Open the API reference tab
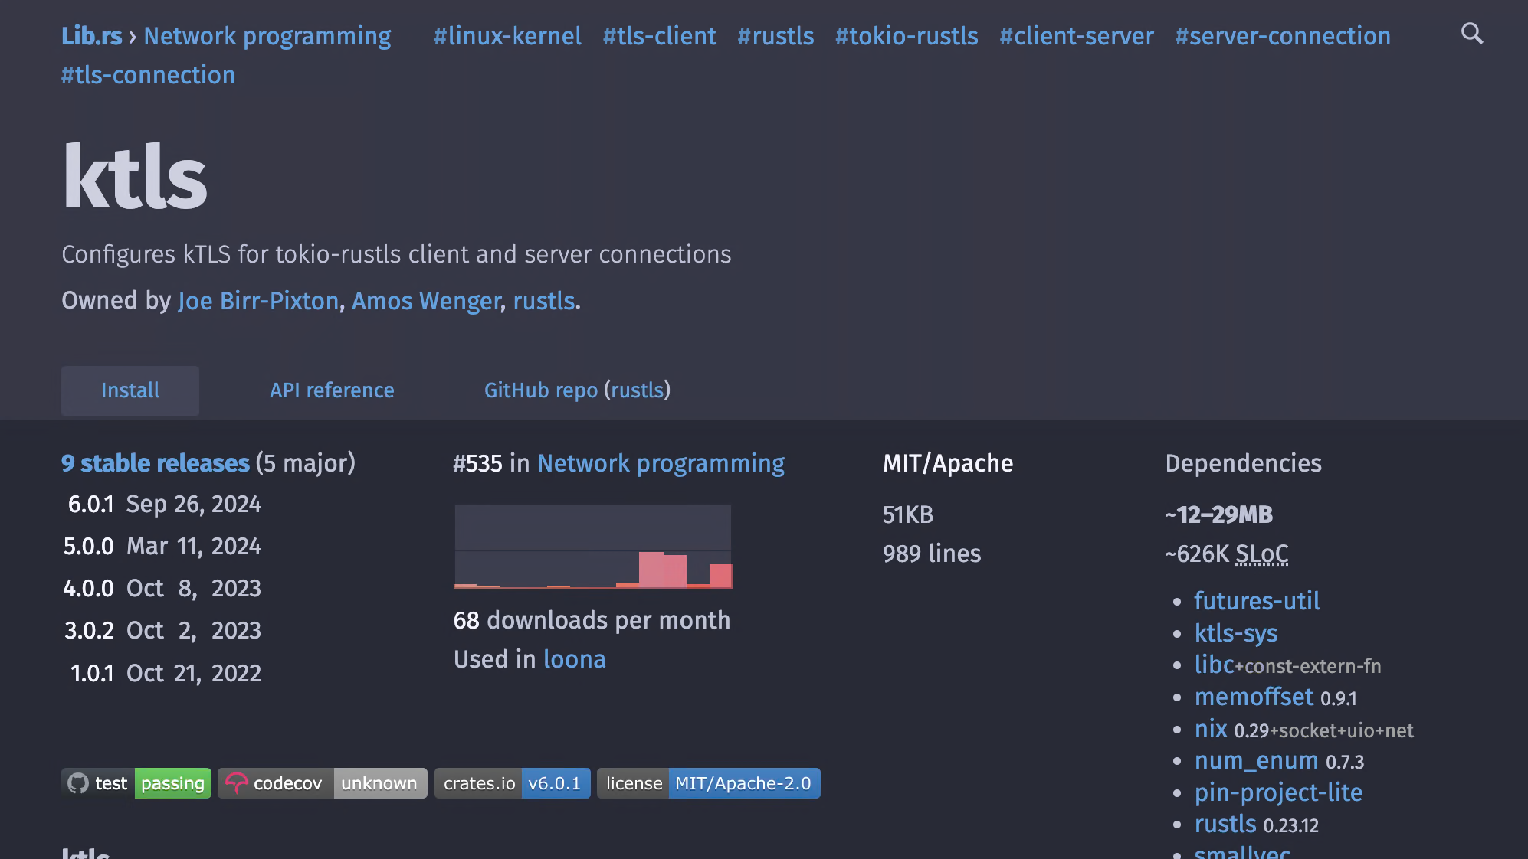 click(331, 390)
